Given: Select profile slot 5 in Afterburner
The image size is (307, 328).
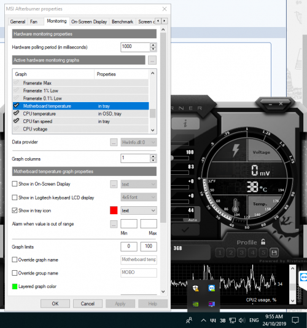Looking at the screenshot, I should tap(263, 253).
